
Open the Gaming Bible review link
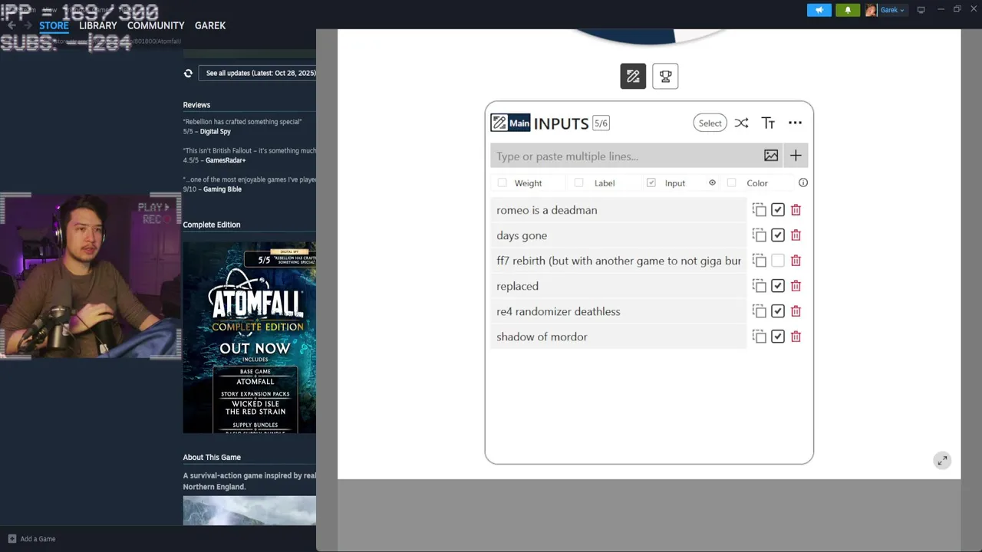pyautogui.click(x=222, y=189)
